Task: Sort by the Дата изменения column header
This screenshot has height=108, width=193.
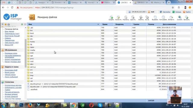Action: 169,24
